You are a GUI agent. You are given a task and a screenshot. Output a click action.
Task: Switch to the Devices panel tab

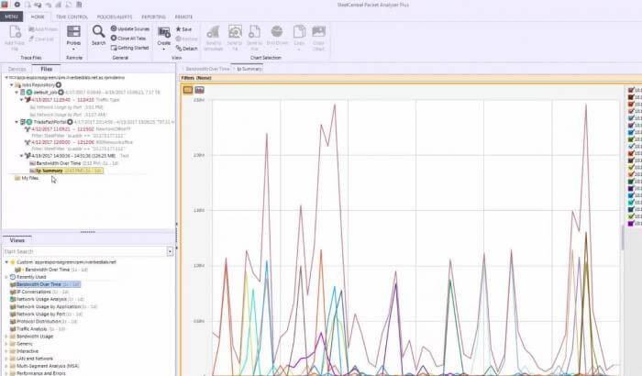click(17, 69)
